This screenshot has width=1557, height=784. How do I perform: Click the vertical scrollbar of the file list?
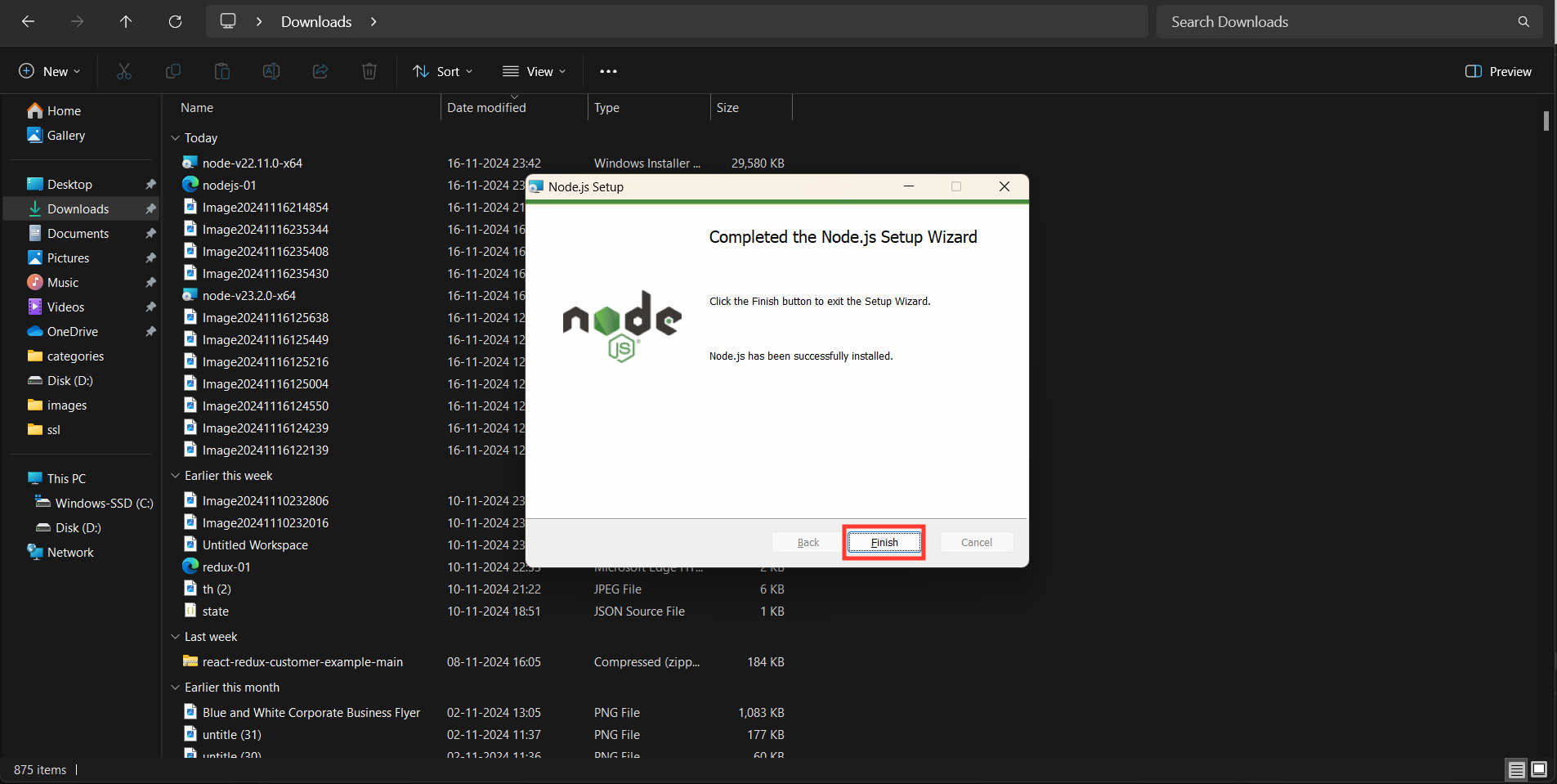pos(1546,120)
